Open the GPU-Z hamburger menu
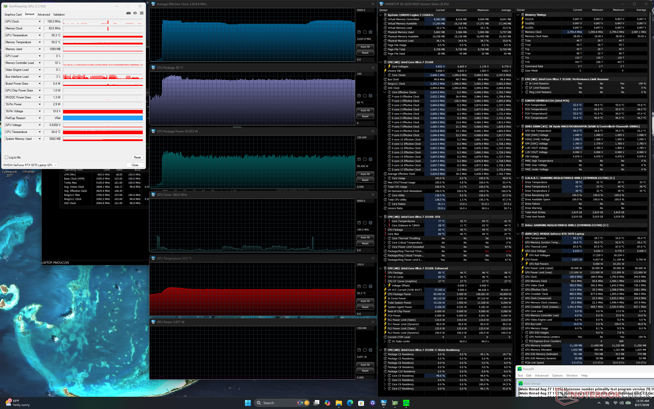 tap(141, 13)
